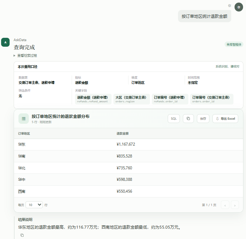Image resolution: width=246 pixels, height=239 pixels.
Task: Select the 西南 row cell
Action: pyautogui.click(x=22, y=191)
